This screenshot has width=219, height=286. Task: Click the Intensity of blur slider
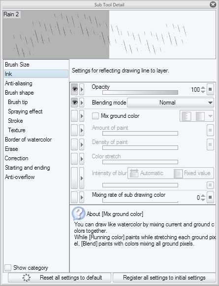[x=140, y=185]
